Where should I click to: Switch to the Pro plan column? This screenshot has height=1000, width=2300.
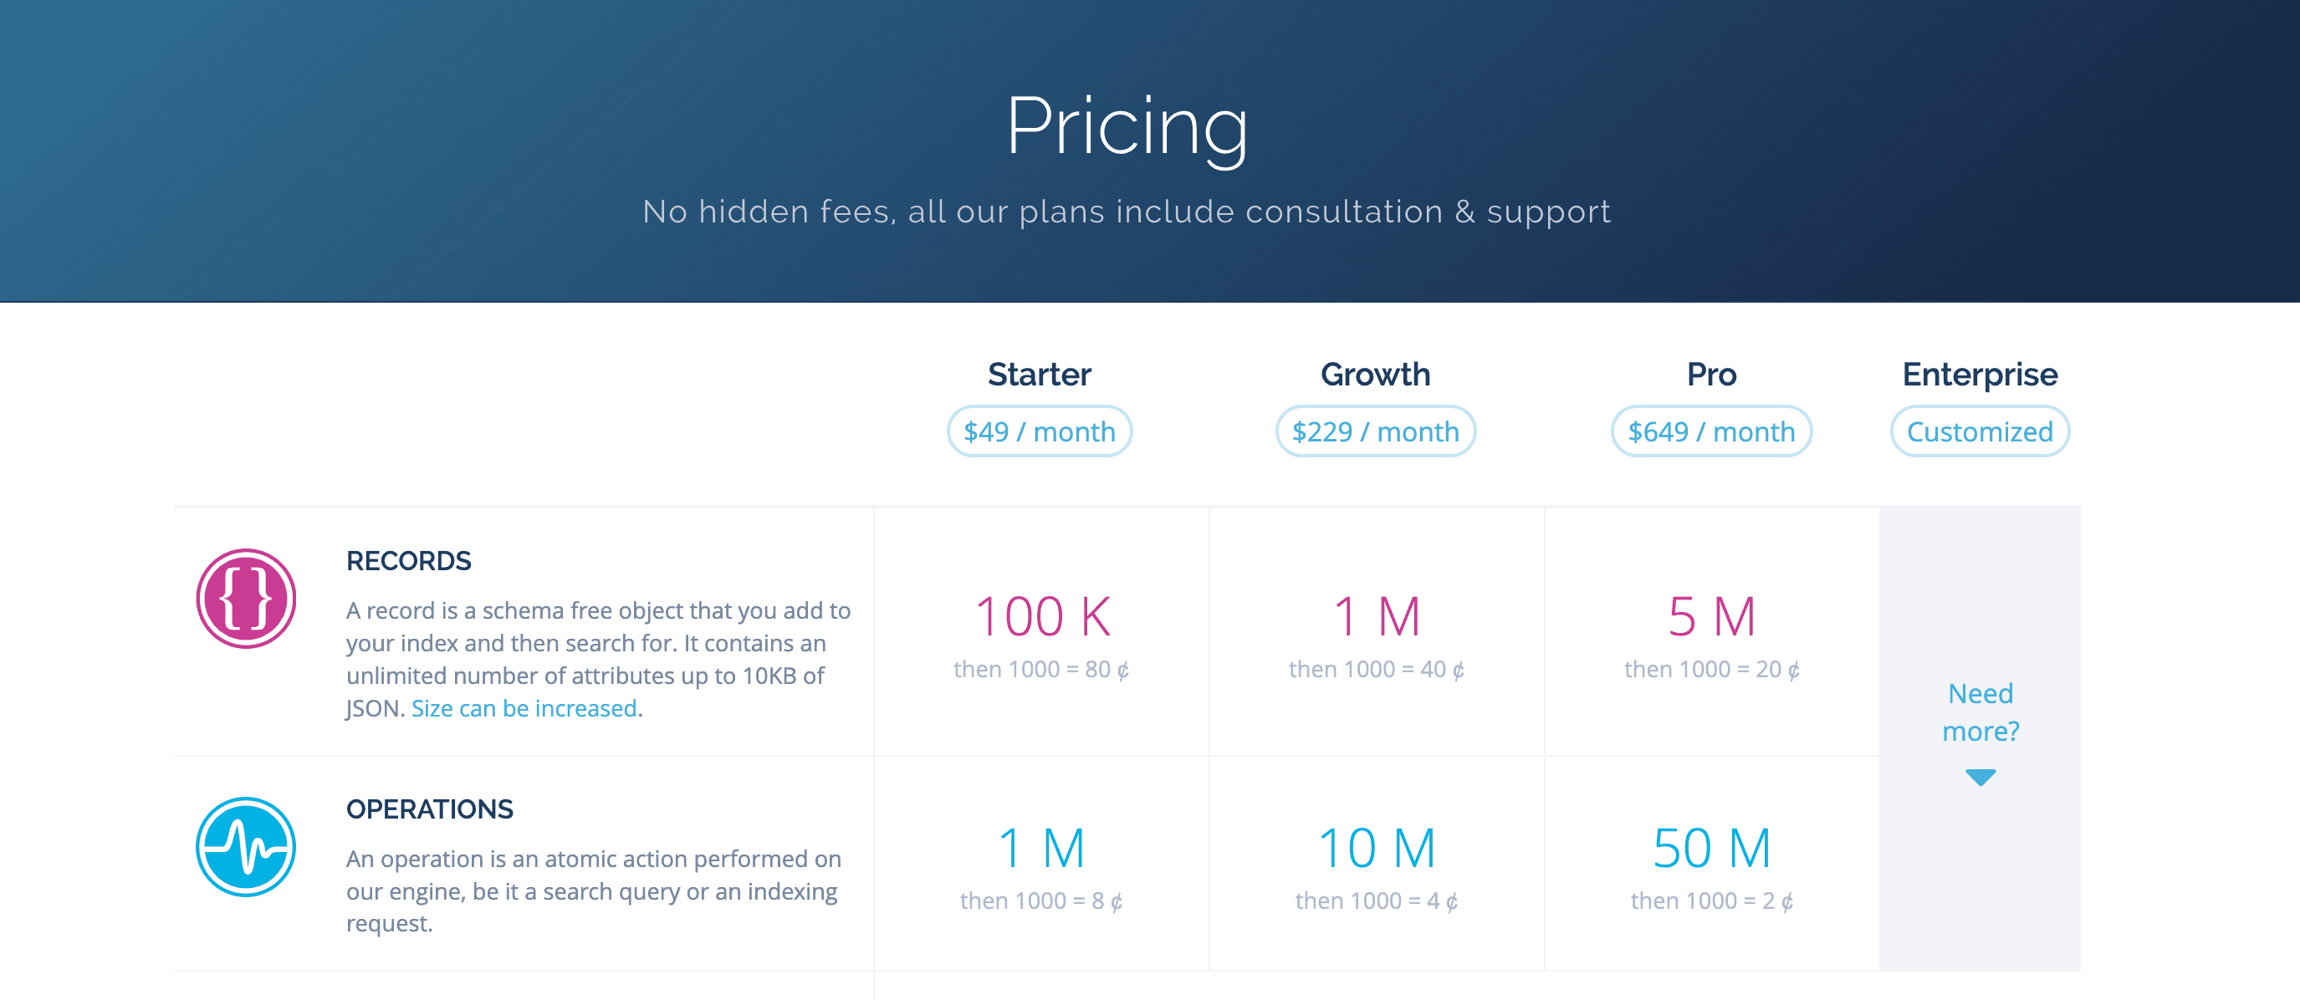pos(1709,375)
